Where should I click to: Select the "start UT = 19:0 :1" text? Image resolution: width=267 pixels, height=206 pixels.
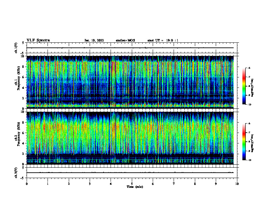163,40
